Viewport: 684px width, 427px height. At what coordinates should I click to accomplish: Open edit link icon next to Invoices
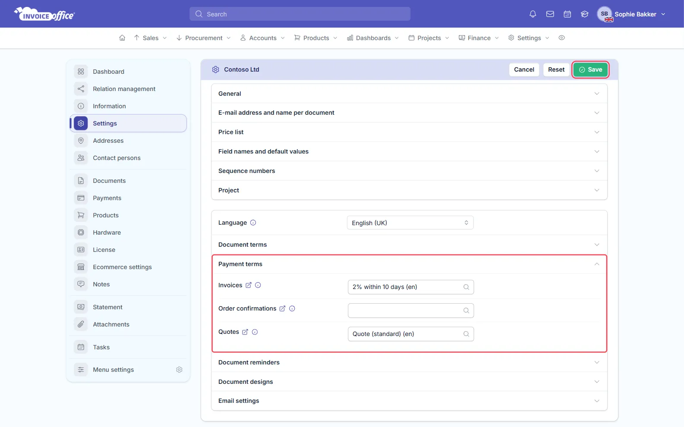pyautogui.click(x=249, y=285)
